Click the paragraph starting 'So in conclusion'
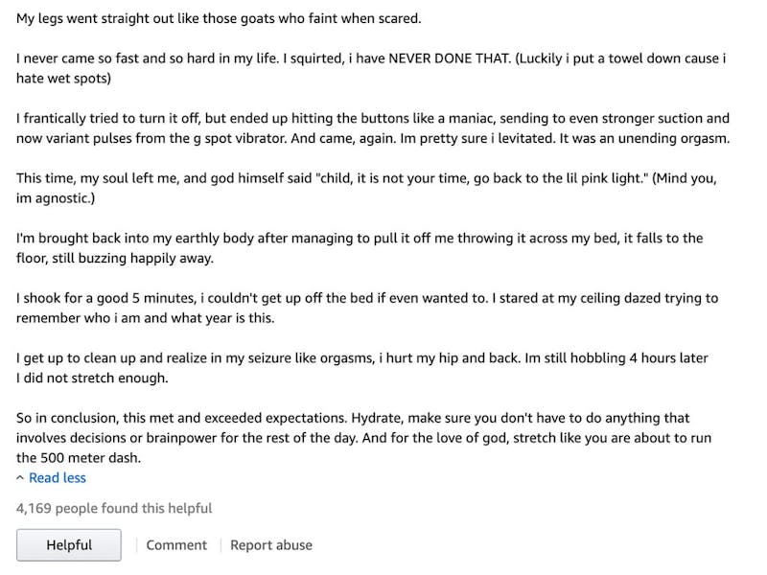This screenshot has width=767, height=575. (x=364, y=438)
